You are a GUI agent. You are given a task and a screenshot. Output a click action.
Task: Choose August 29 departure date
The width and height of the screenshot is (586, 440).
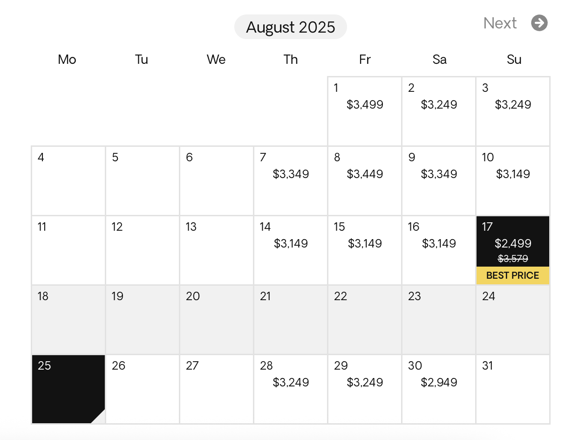coord(365,389)
